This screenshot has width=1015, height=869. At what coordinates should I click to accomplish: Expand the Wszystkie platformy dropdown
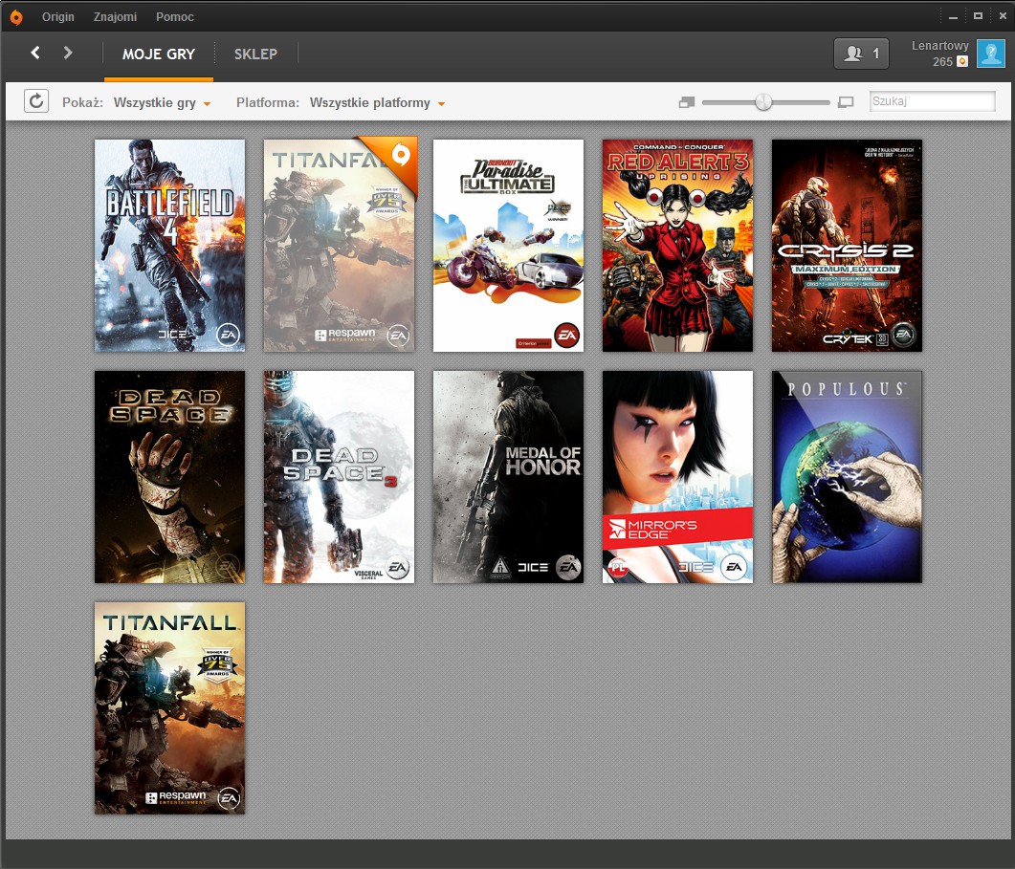point(377,103)
